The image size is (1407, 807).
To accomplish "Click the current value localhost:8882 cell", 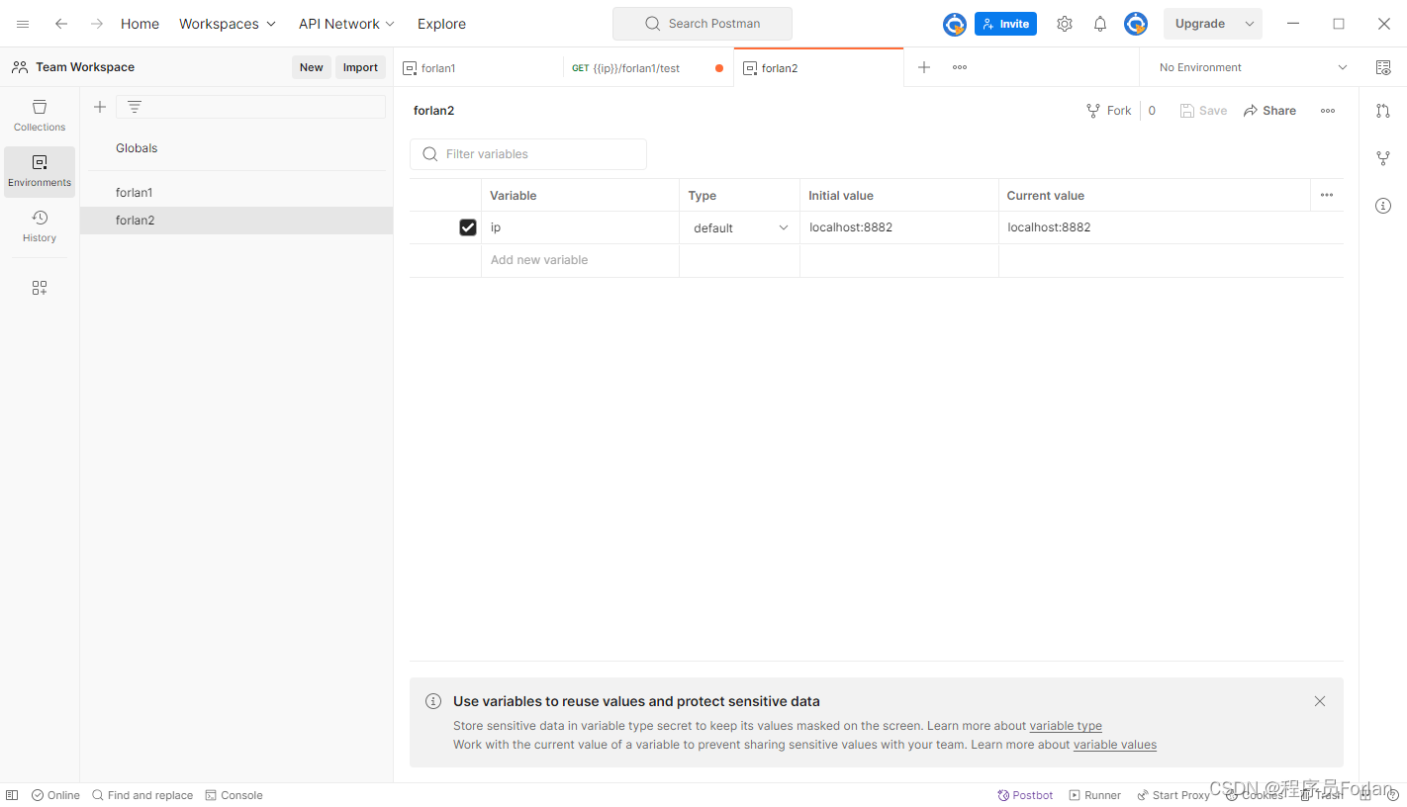I will pos(1172,227).
